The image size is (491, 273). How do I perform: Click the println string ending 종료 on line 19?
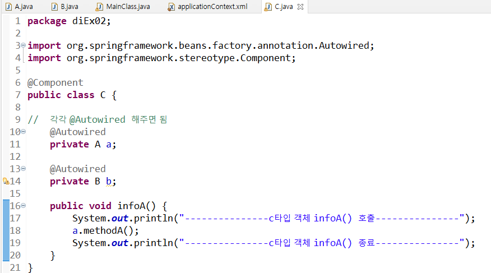[x=322, y=243]
